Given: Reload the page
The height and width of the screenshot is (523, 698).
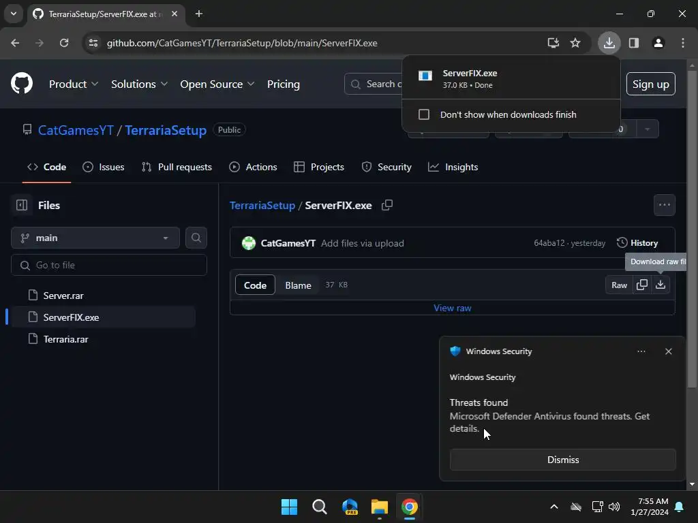Looking at the screenshot, I should coord(64,43).
